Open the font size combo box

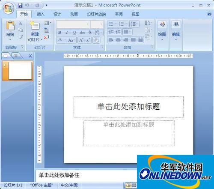97,24
